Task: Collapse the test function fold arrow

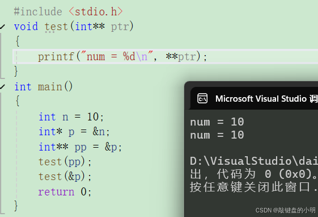Action: (x=2, y=27)
